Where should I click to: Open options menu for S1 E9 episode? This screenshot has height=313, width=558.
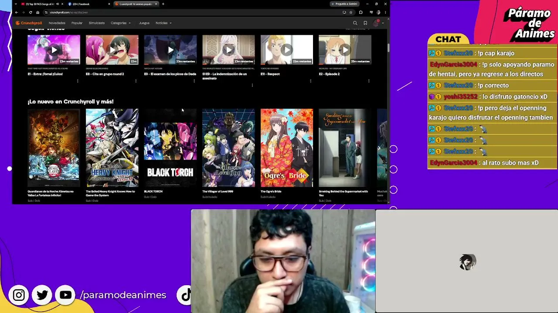pos(252,85)
